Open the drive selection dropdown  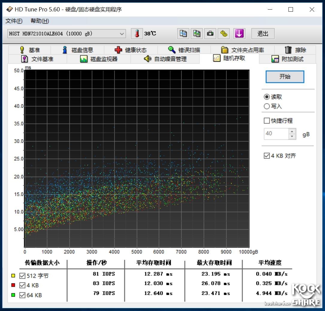(x=122, y=34)
